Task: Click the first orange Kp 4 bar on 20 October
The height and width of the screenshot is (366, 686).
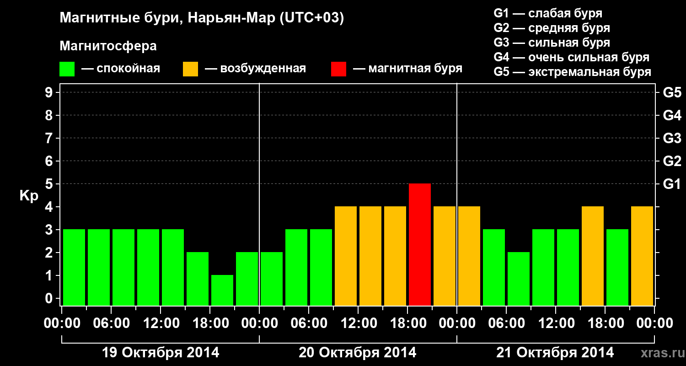Action: (346, 256)
